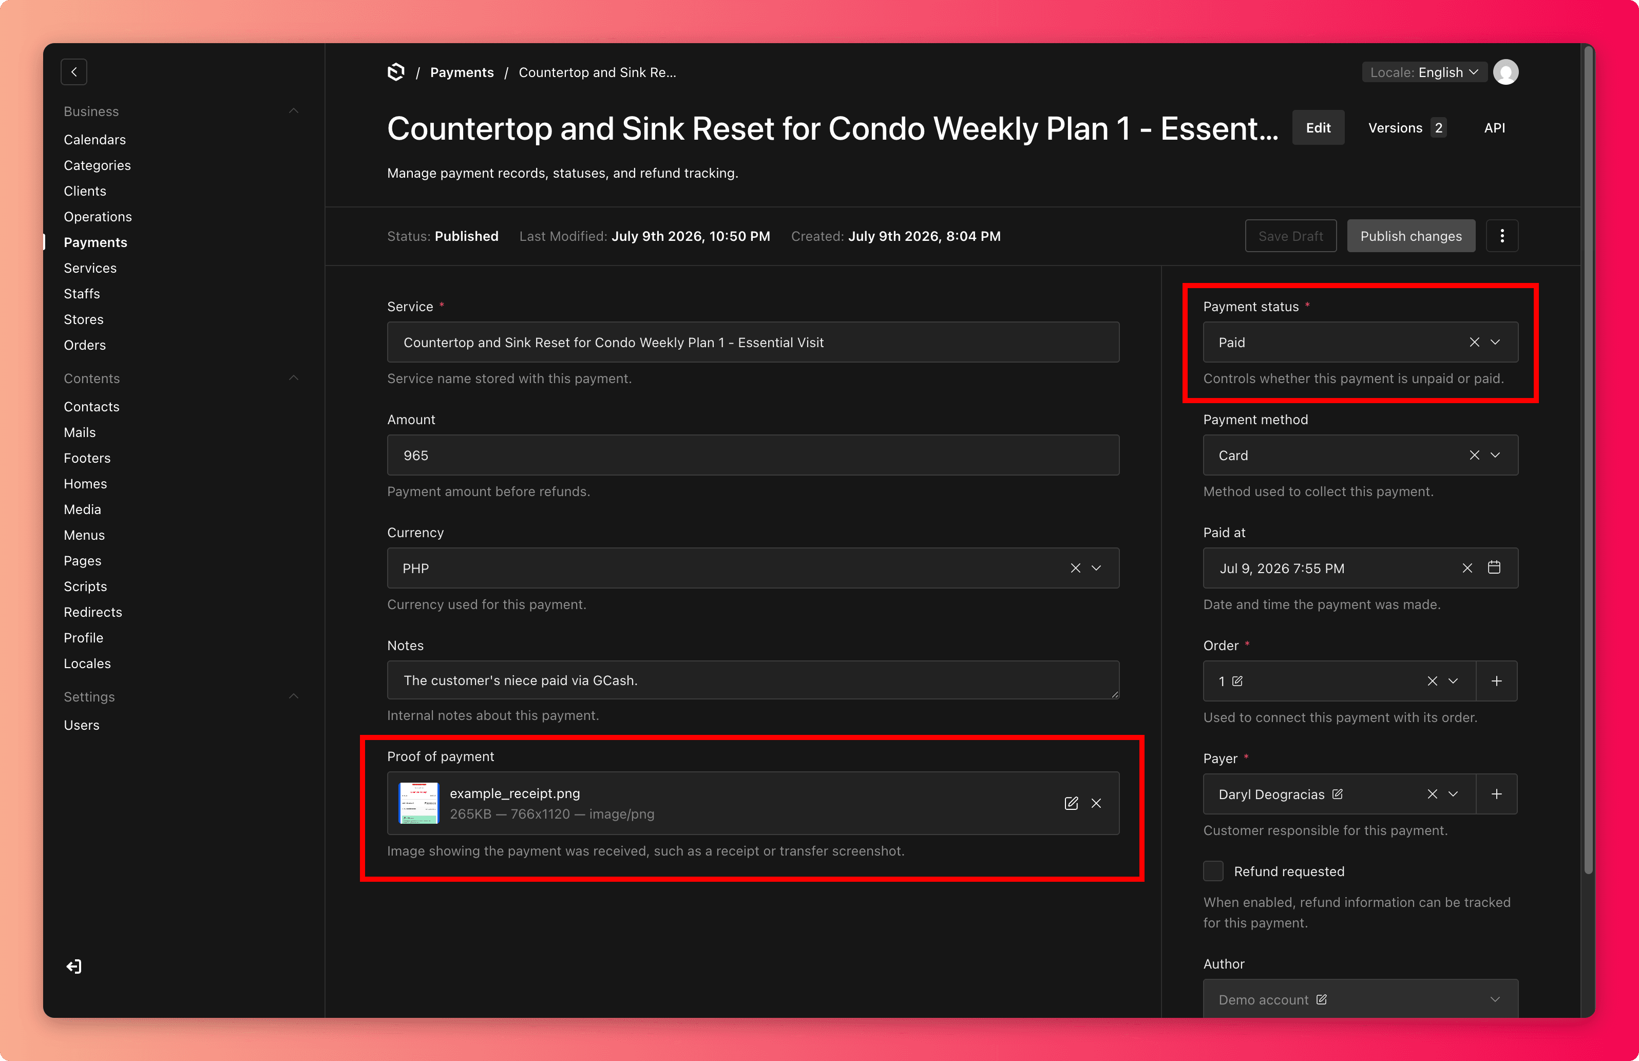Collapse the Settings sidebar group
Image resolution: width=1639 pixels, height=1061 pixels.
coord(293,696)
